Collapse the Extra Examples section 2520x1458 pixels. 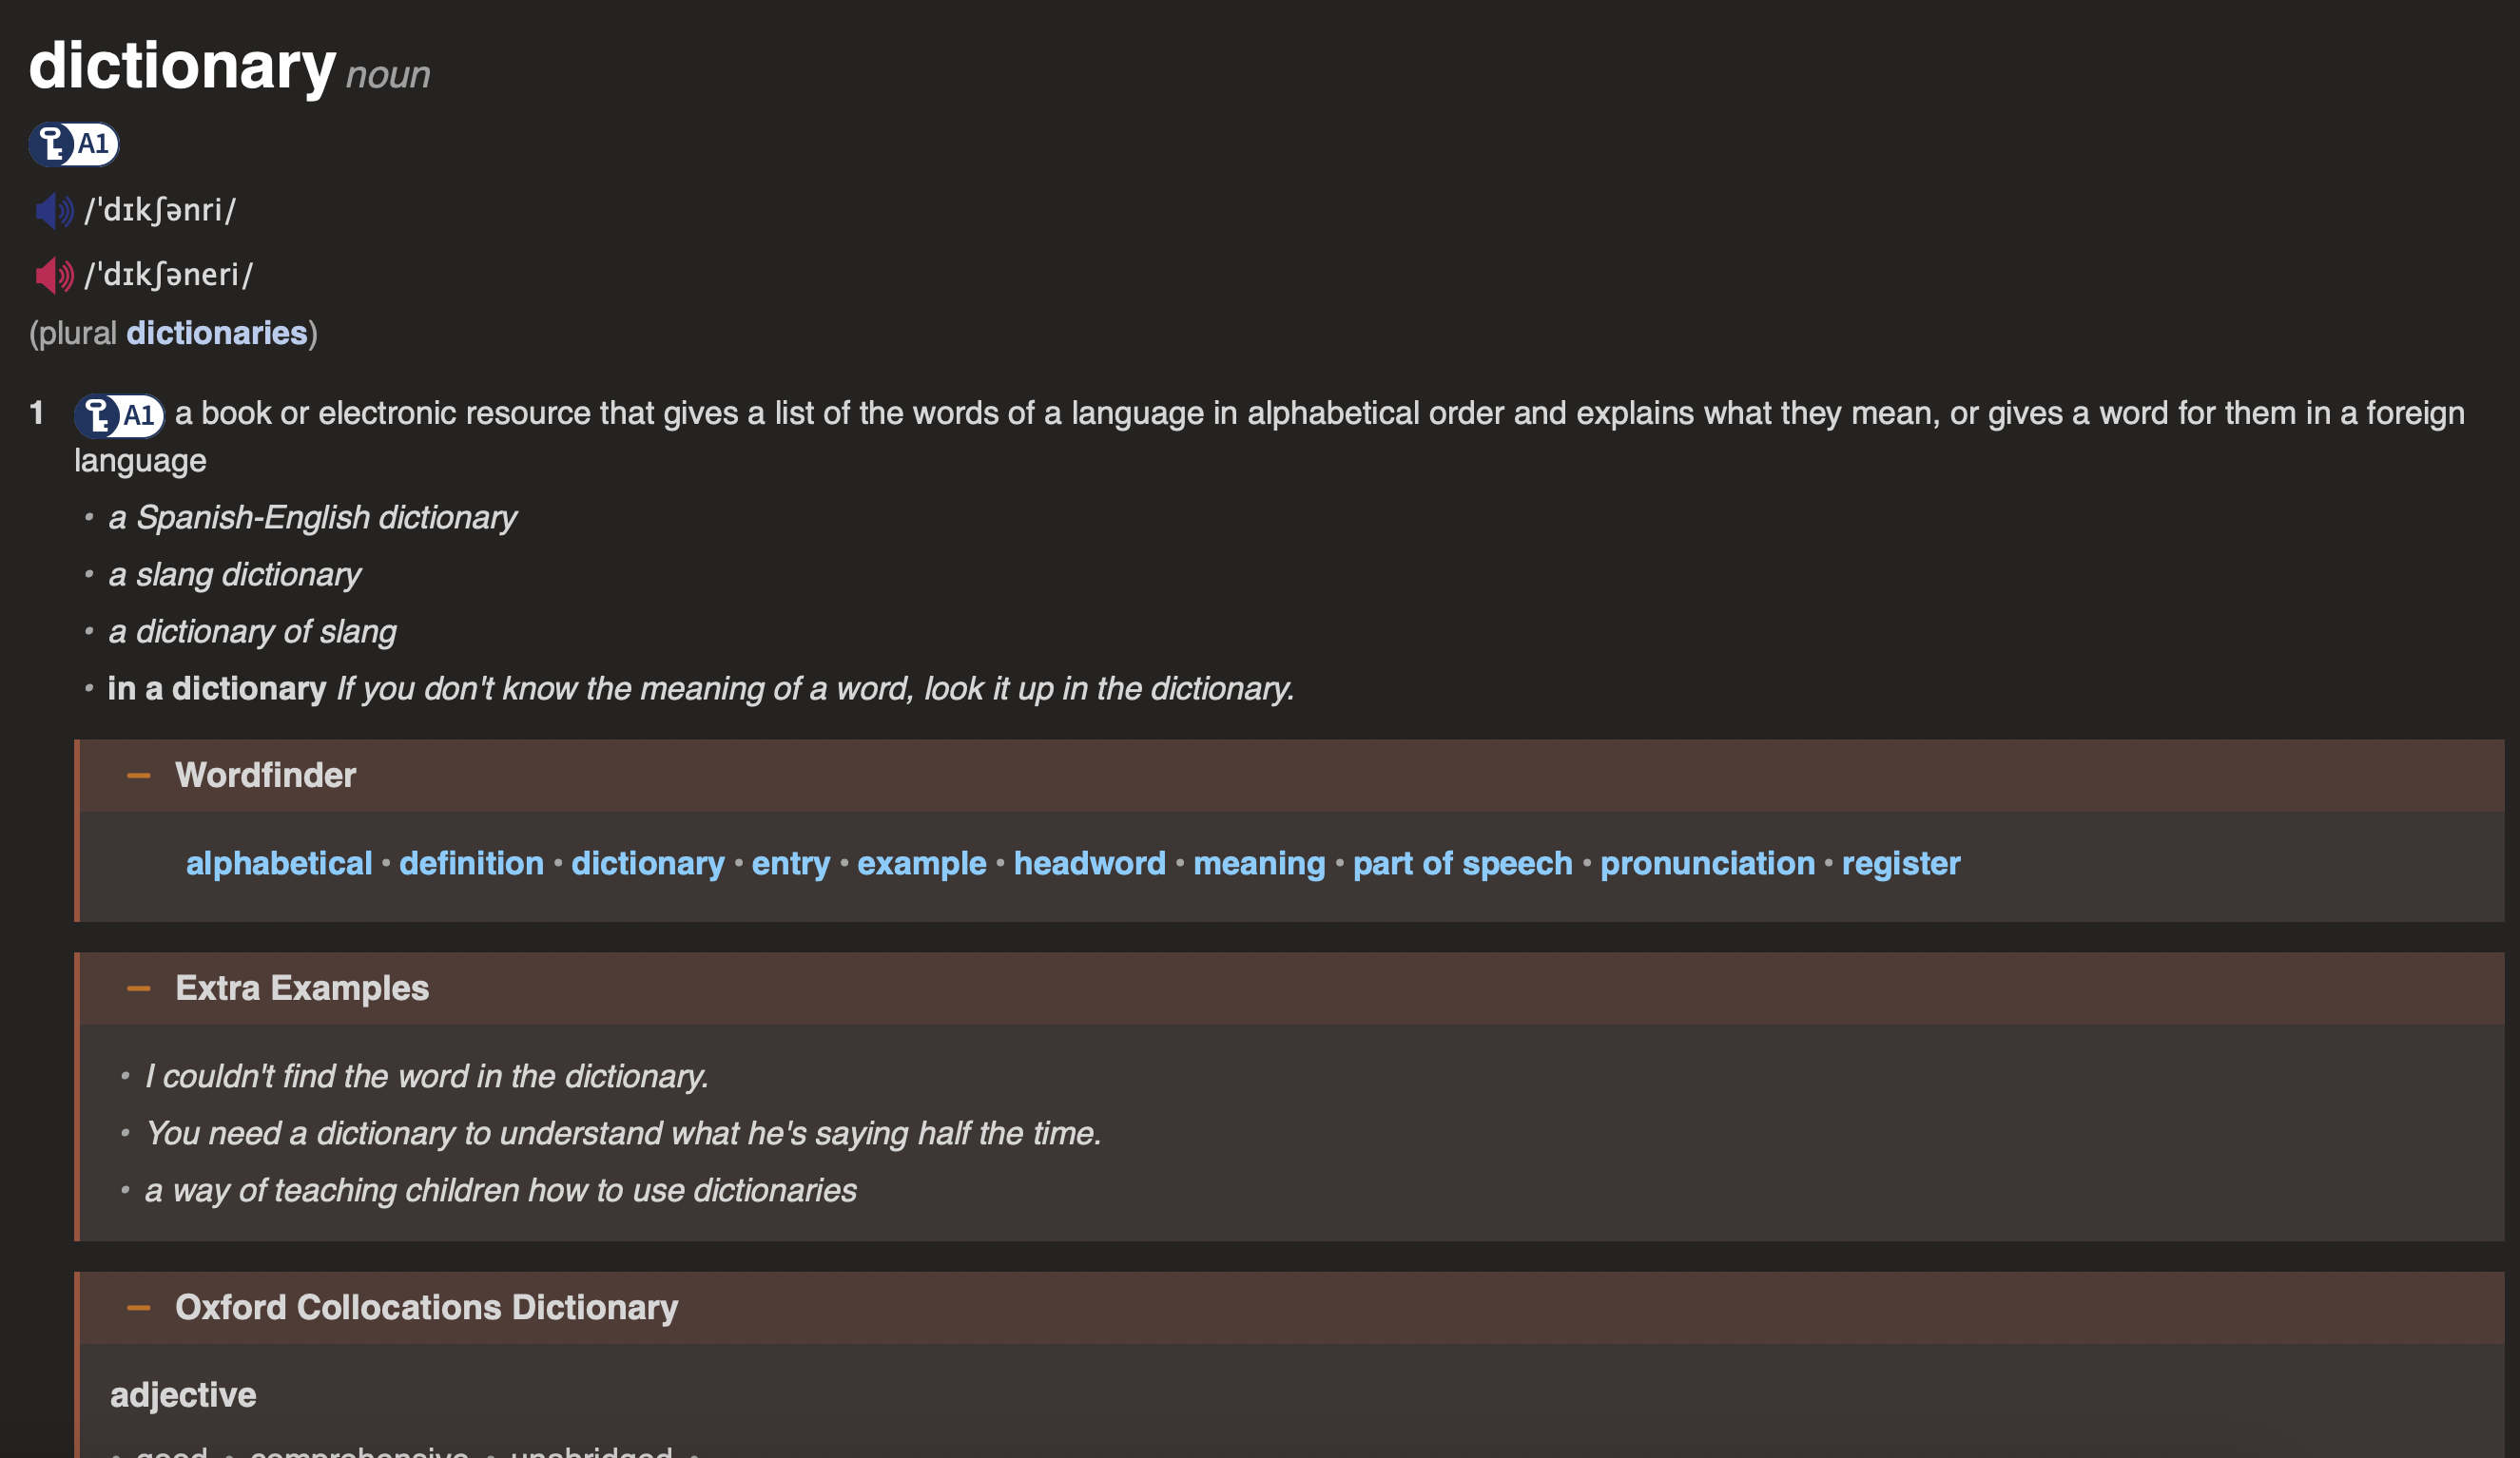pyautogui.click(x=141, y=988)
